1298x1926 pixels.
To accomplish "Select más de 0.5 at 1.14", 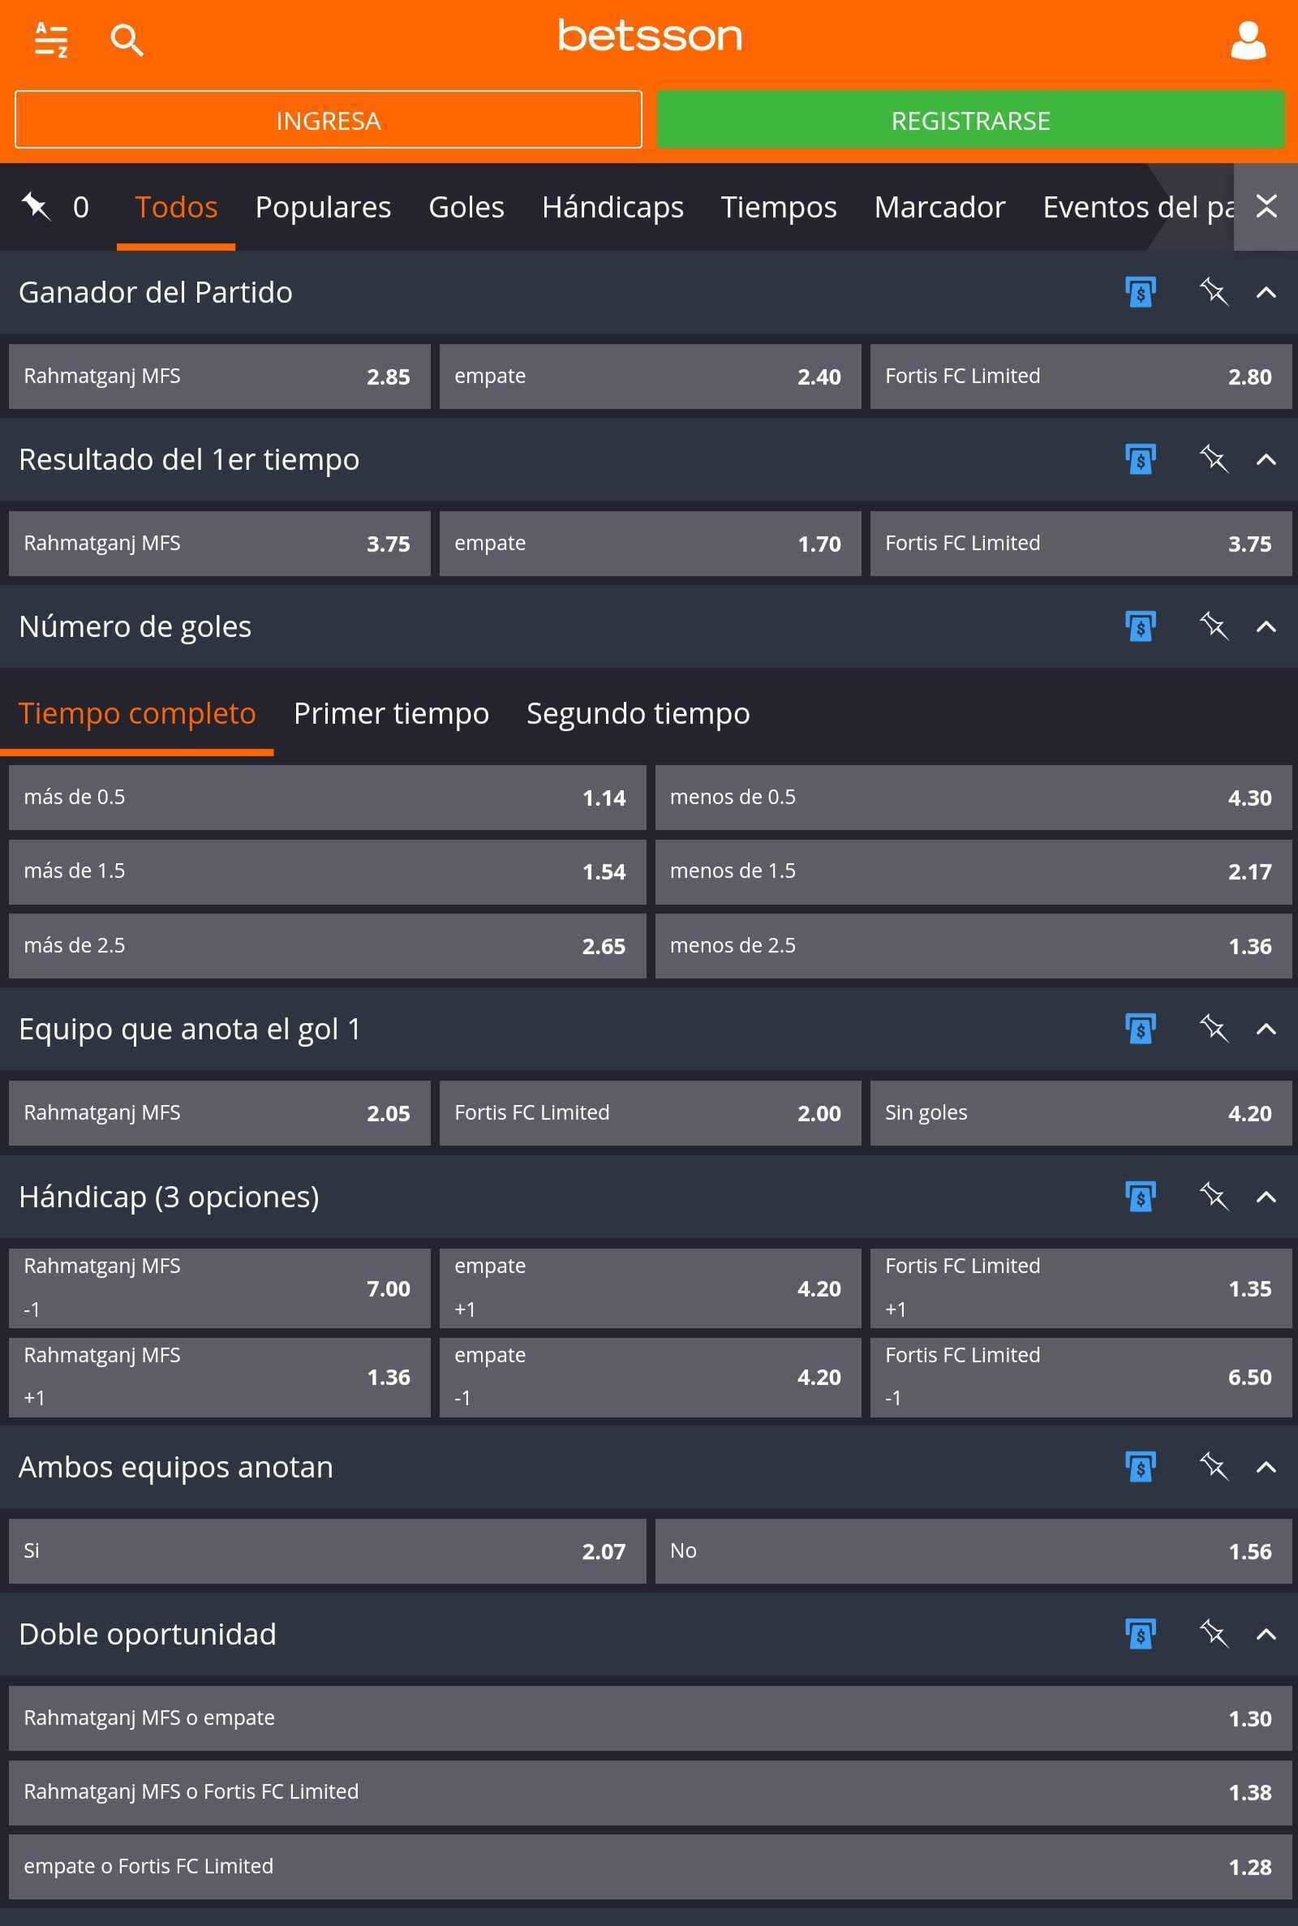I will pyautogui.click(x=327, y=797).
